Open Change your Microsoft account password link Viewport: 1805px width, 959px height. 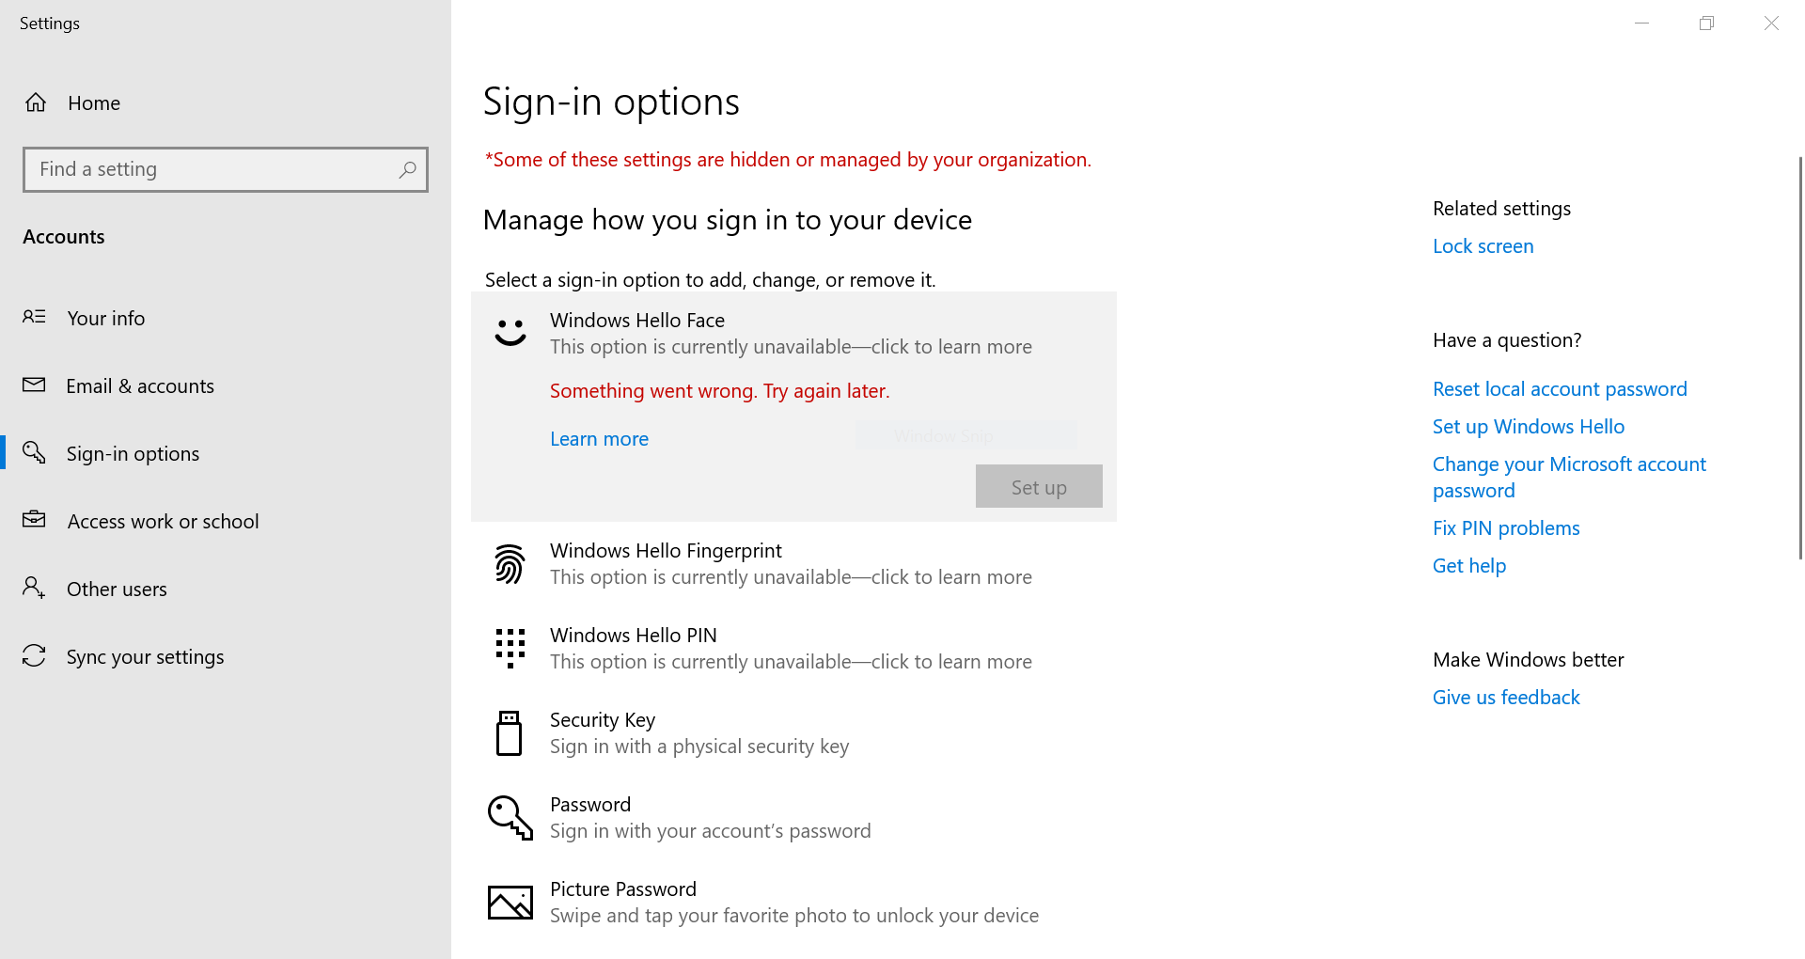pyautogui.click(x=1569, y=478)
